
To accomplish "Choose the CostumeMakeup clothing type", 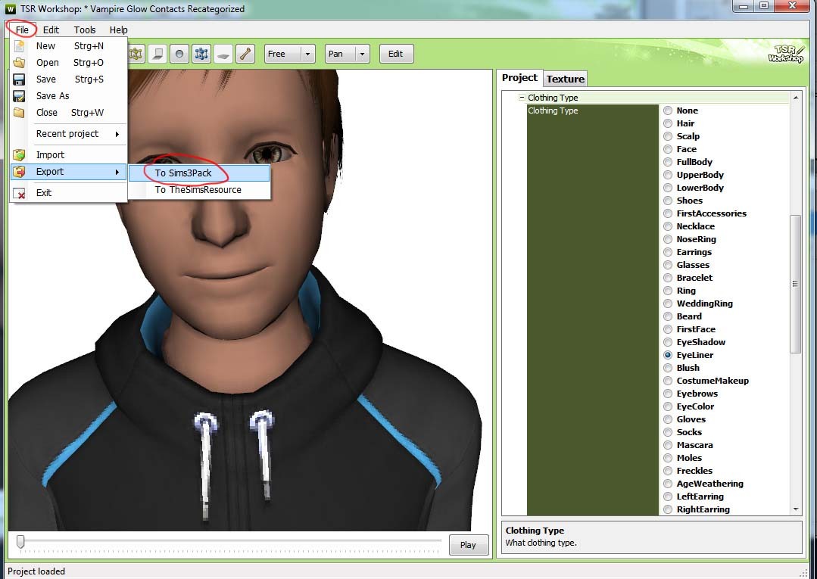I will 668,381.
